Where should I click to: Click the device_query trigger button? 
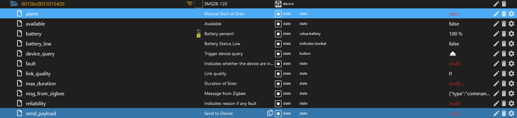pos(453,54)
